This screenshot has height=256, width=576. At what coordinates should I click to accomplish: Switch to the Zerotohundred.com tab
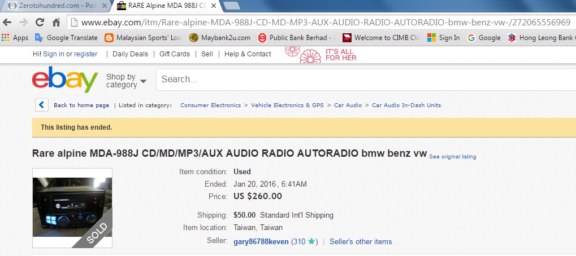pos(54,7)
